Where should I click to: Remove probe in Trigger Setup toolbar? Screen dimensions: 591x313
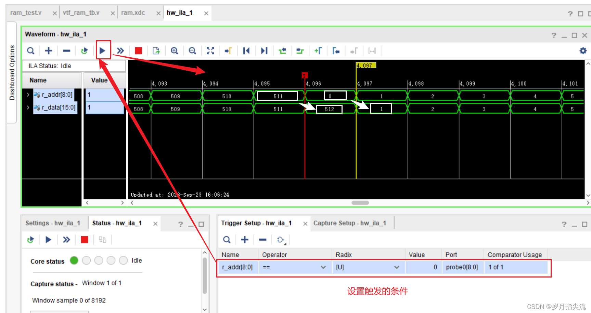click(x=262, y=240)
